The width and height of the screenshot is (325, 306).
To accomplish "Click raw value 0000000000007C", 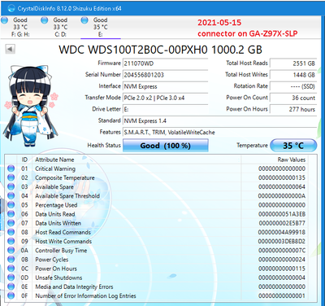I will pos(282,251).
